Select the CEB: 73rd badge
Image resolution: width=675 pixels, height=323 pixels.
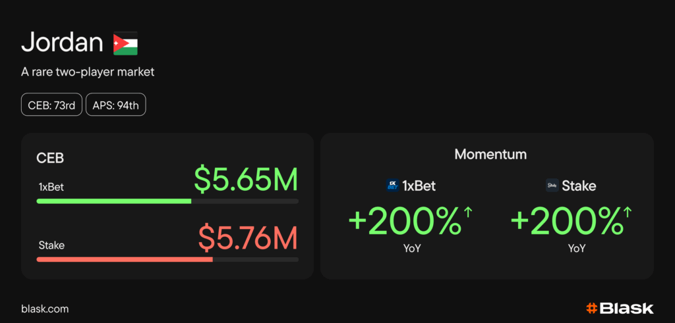click(52, 105)
